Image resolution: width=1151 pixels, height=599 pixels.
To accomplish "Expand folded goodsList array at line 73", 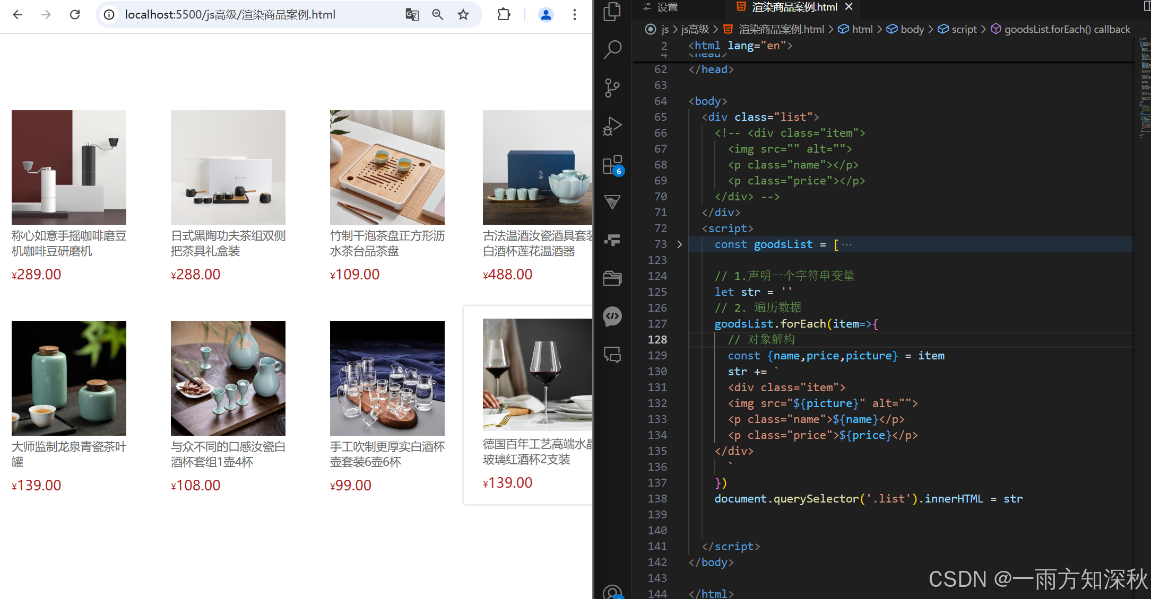I will pyautogui.click(x=679, y=244).
